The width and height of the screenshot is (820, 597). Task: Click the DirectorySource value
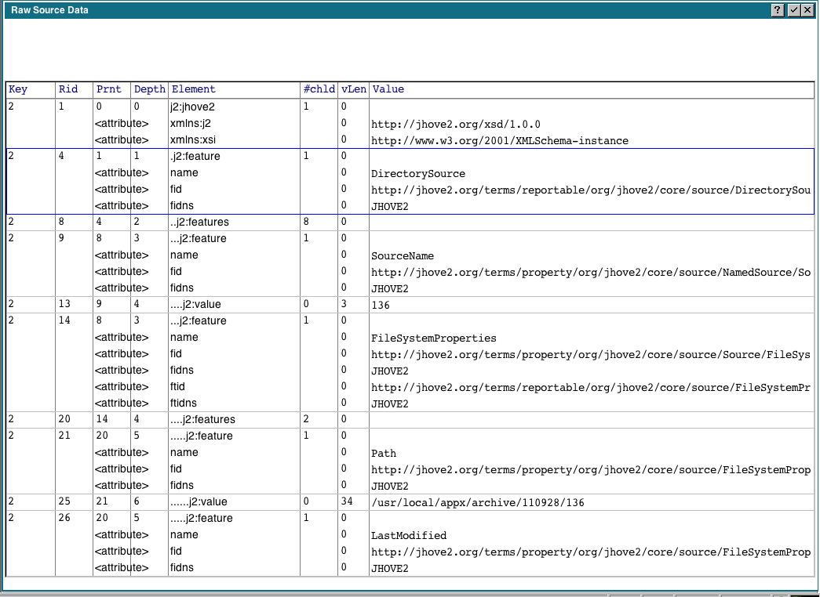point(417,173)
